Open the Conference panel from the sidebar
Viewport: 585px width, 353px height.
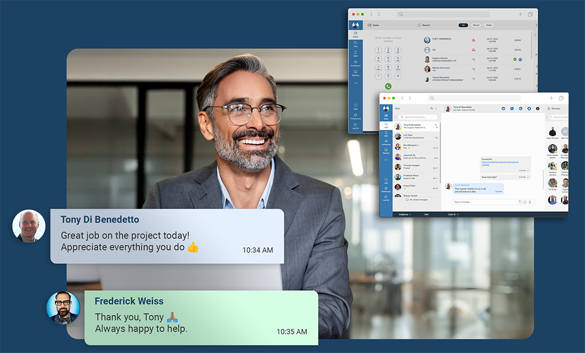[x=386, y=142]
